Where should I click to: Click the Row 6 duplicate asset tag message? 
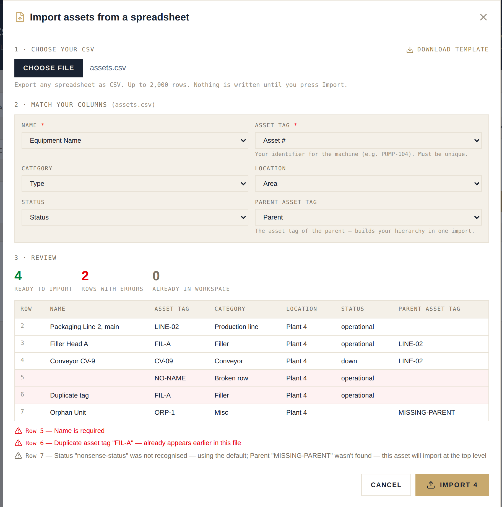tap(133, 443)
